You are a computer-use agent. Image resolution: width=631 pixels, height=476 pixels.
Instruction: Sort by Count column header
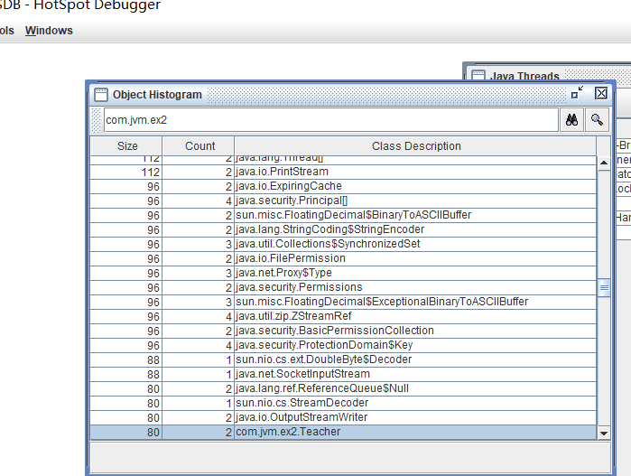[x=199, y=145]
